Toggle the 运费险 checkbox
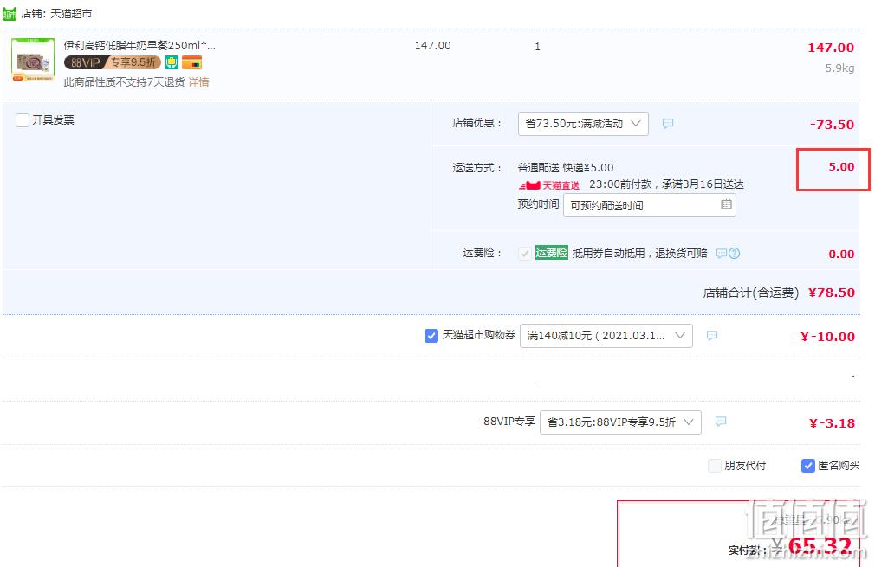Viewport: 875px width, 567px height. [x=524, y=253]
